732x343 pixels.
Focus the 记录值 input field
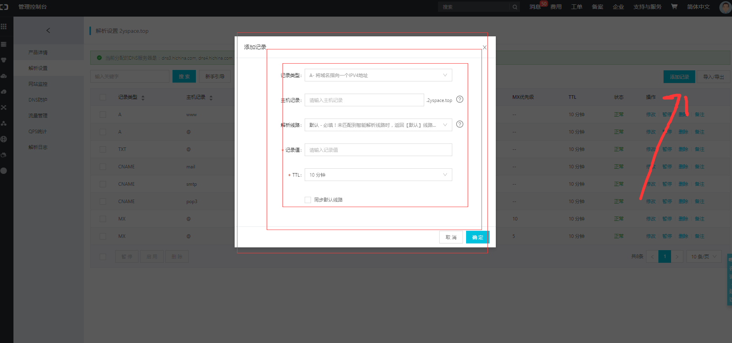pos(378,150)
